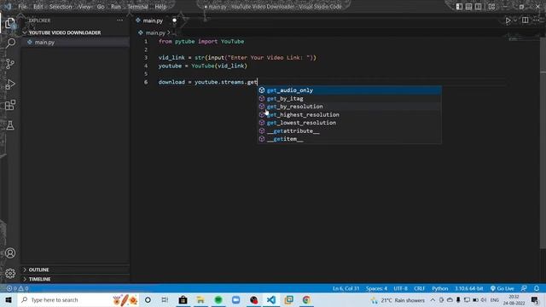Viewport: 546px width, 307px height.
Task: Choose get_by_itag suggestion
Action: [x=349, y=99]
